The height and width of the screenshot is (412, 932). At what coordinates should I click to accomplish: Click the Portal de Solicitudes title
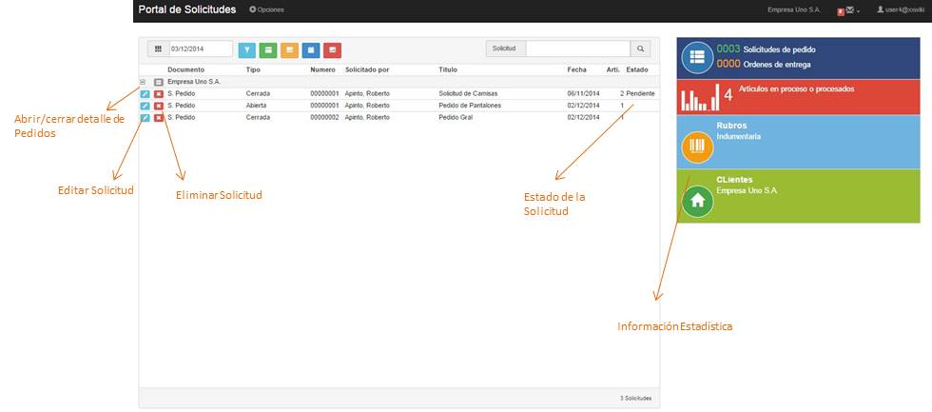186,10
